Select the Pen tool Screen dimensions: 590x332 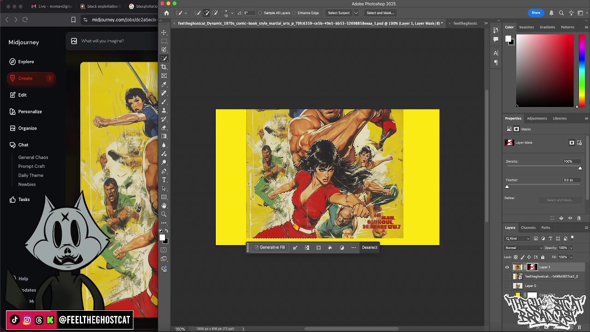[x=164, y=171]
